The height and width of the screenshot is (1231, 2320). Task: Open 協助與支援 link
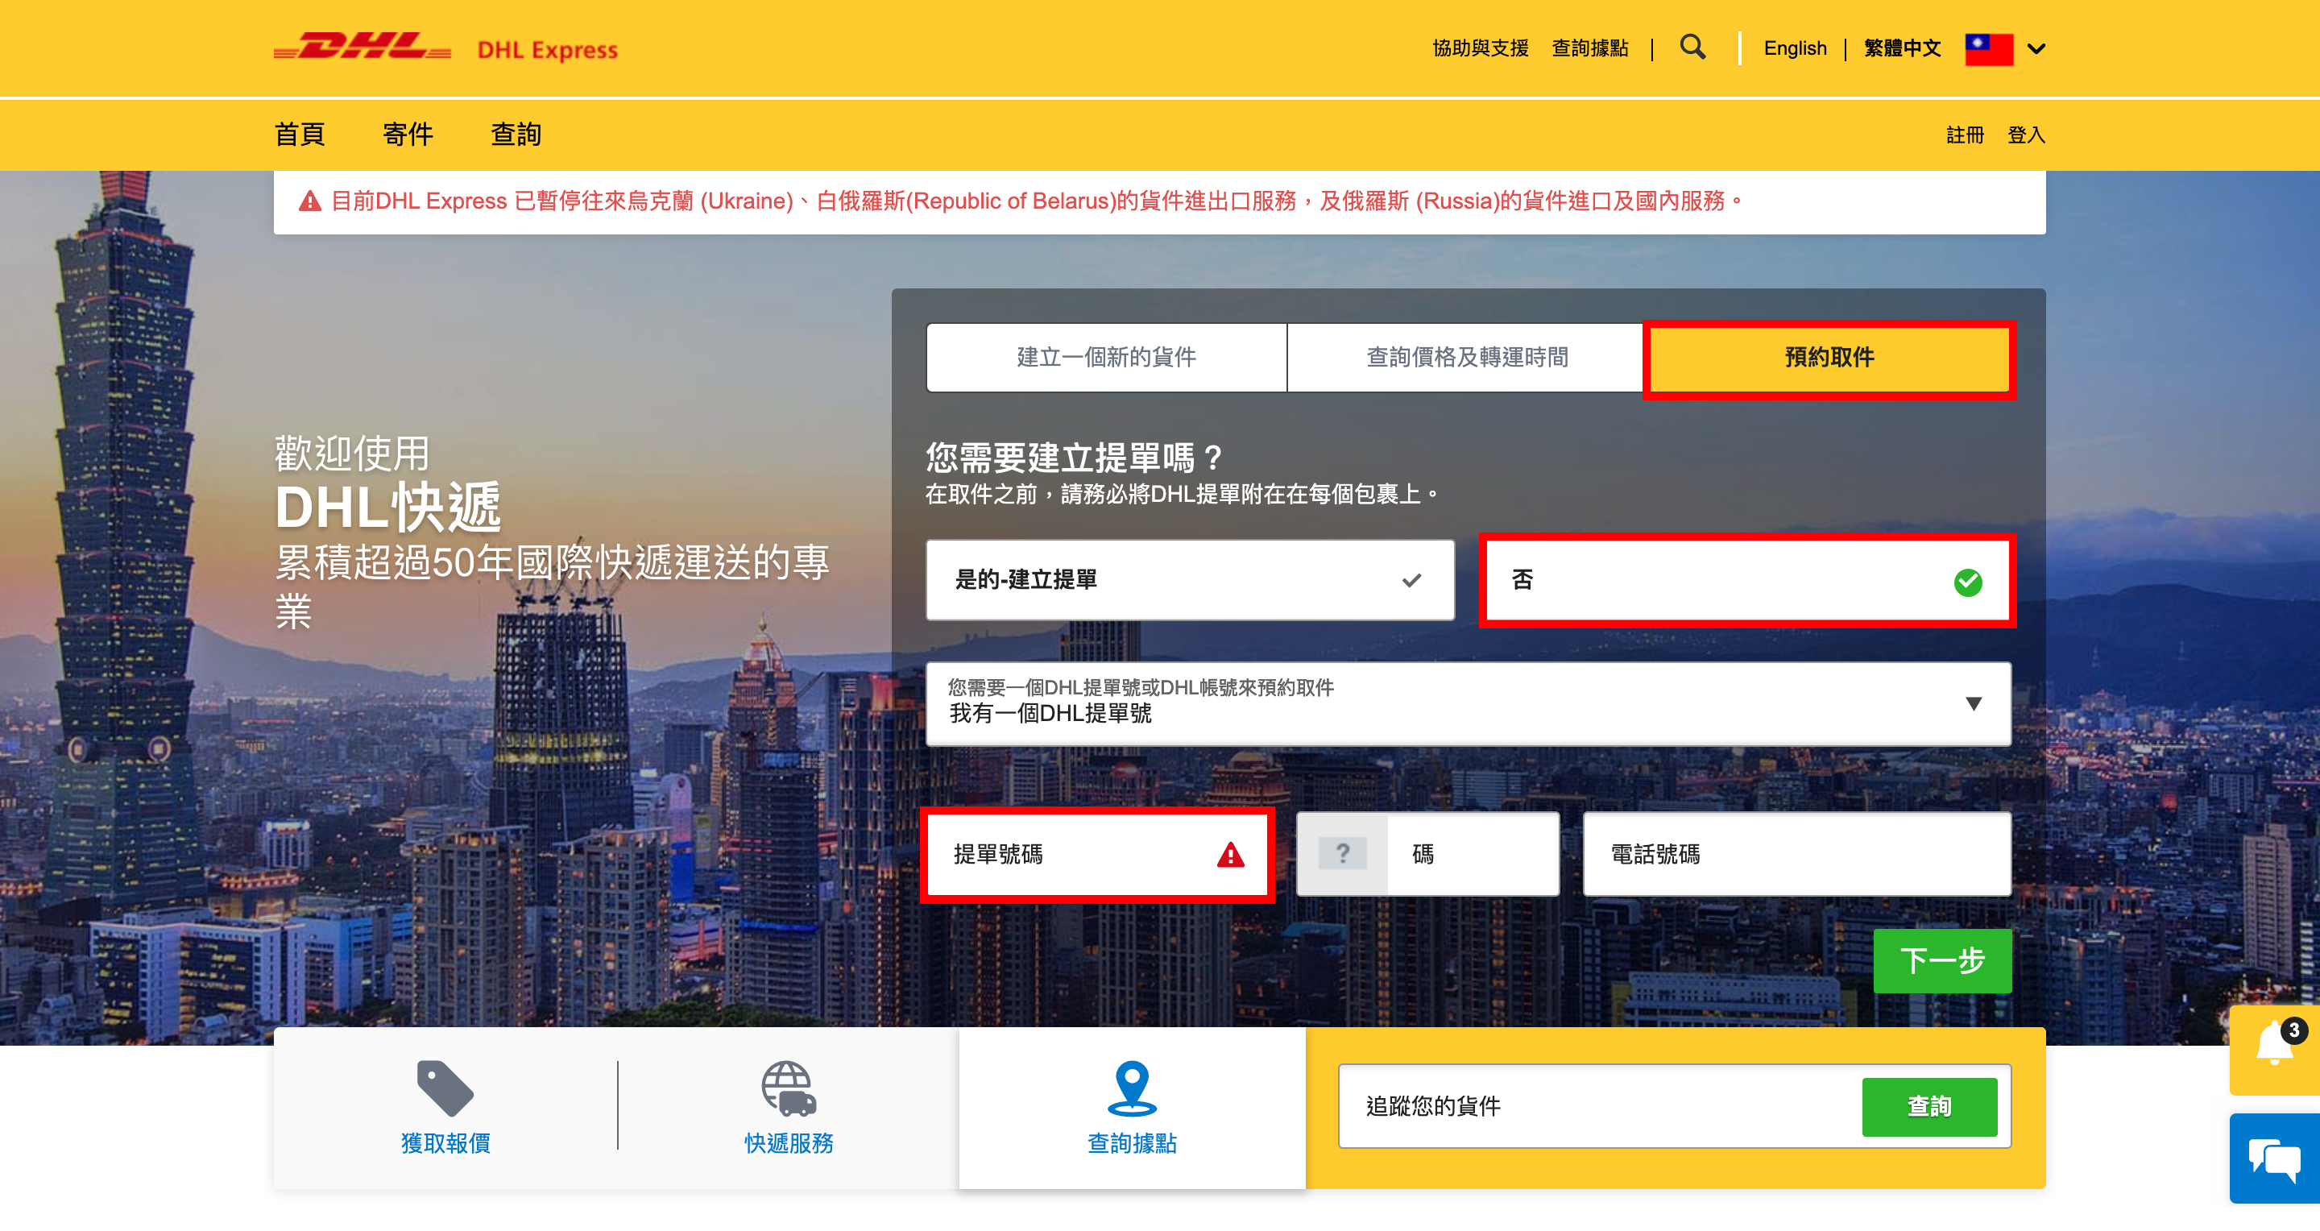pos(1481,48)
